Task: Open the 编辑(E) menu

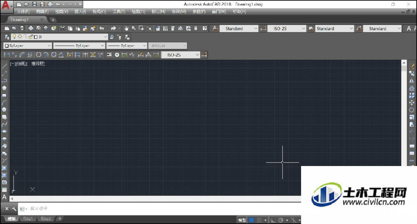Action: pos(42,12)
